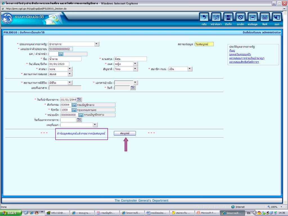The image size is (288, 216).
Task: Click the ออก exit icon
Action: click(277, 17)
